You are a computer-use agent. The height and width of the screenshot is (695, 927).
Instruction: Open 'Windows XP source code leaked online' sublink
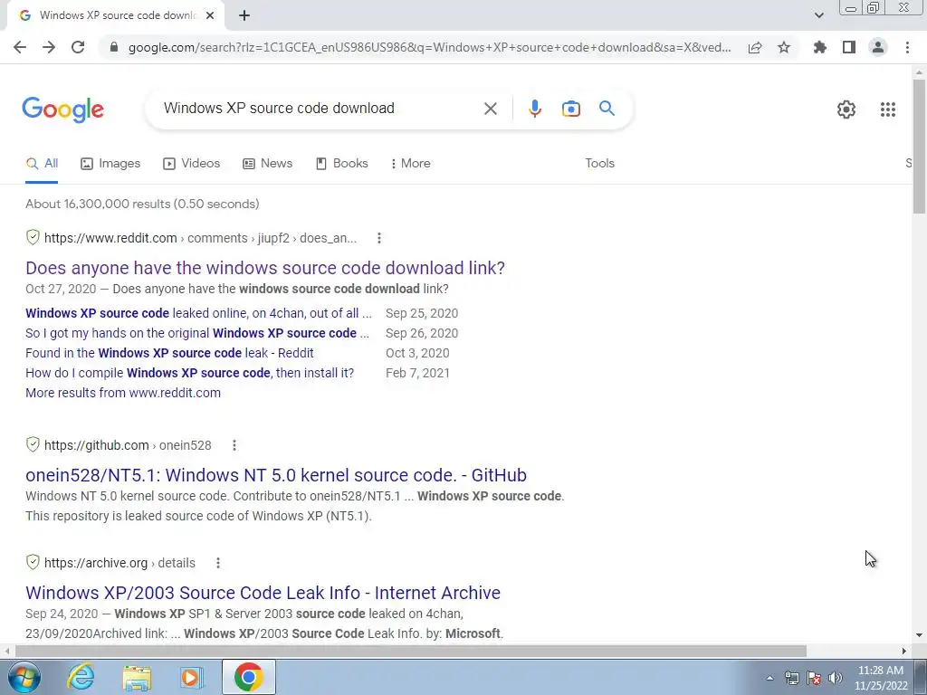[198, 313]
